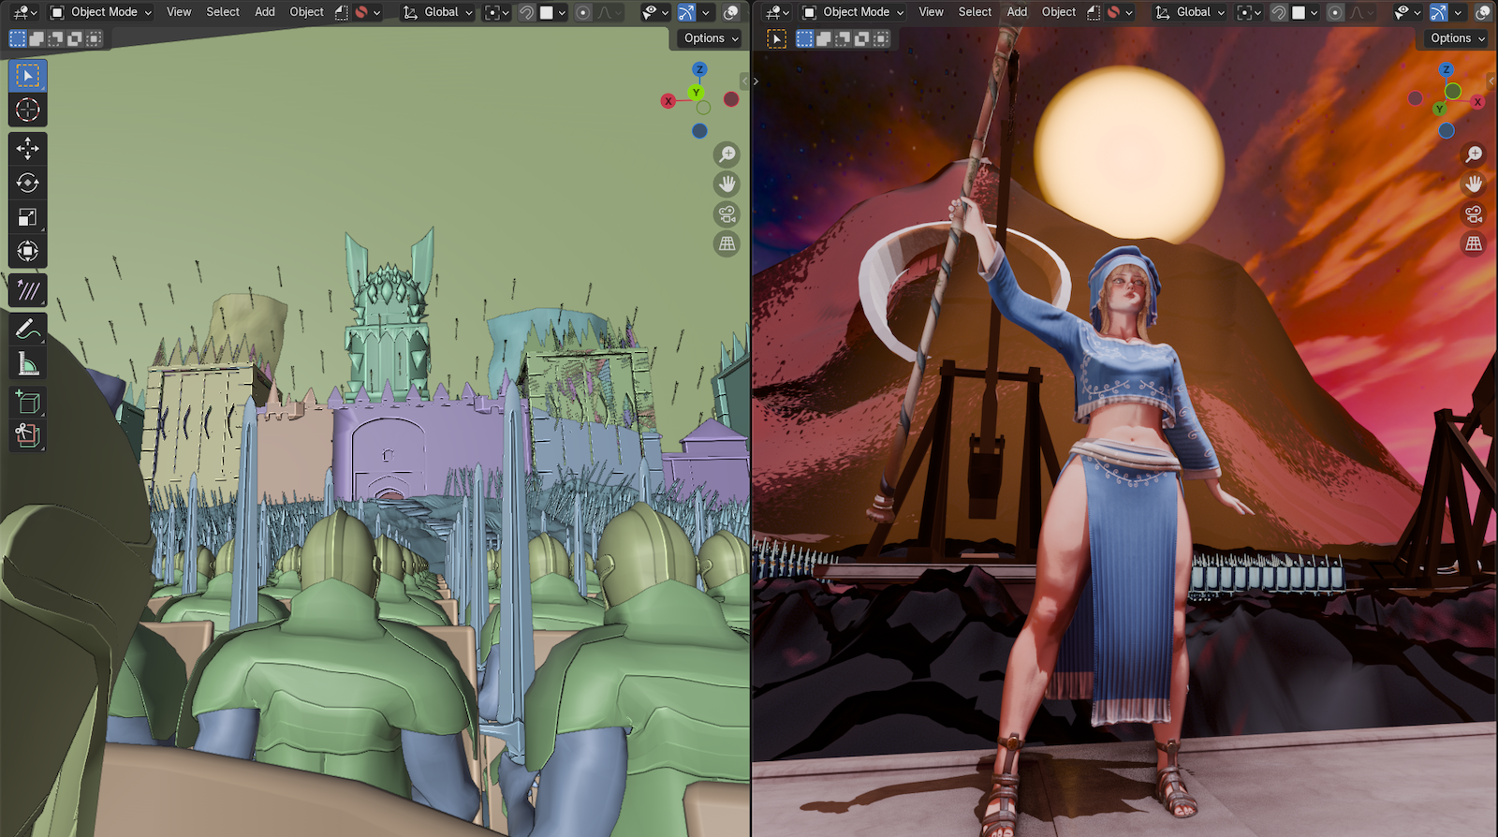Pick the Add Cube tool
This screenshot has width=1498, height=837.
tap(27, 403)
